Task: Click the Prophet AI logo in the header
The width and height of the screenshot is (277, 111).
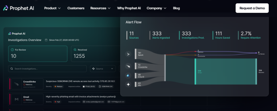Action: [19, 8]
